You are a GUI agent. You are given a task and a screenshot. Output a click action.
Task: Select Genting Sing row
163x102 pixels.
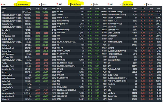pyautogui.click(x=29, y=51)
